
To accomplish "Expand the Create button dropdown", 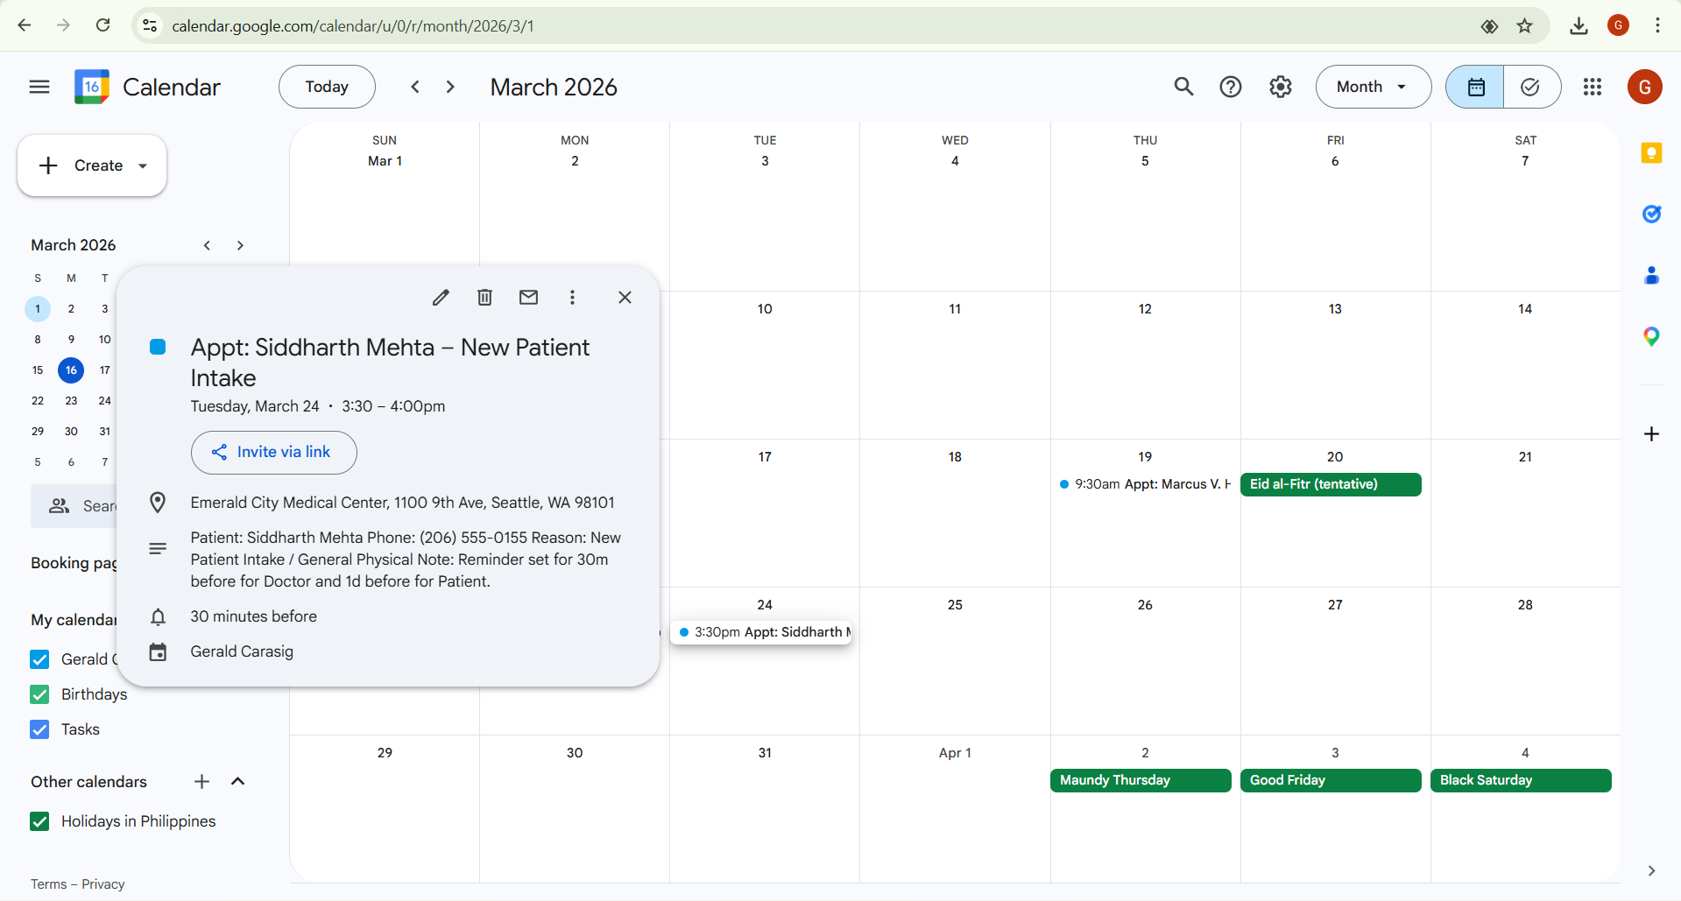I will point(143,165).
